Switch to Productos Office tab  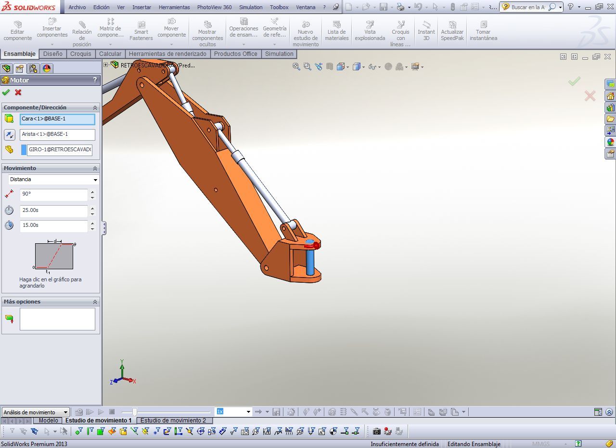click(236, 54)
